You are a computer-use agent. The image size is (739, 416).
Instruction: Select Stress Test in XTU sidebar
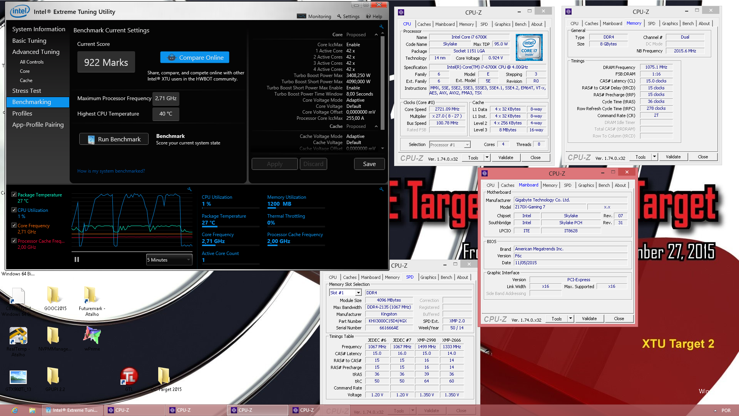click(27, 91)
